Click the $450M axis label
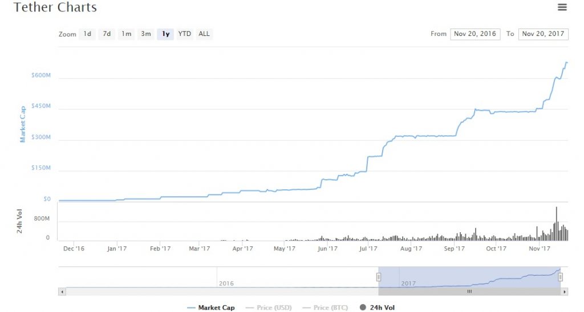 pos(41,106)
